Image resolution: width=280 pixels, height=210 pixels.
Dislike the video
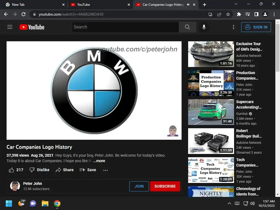coord(39,170)
